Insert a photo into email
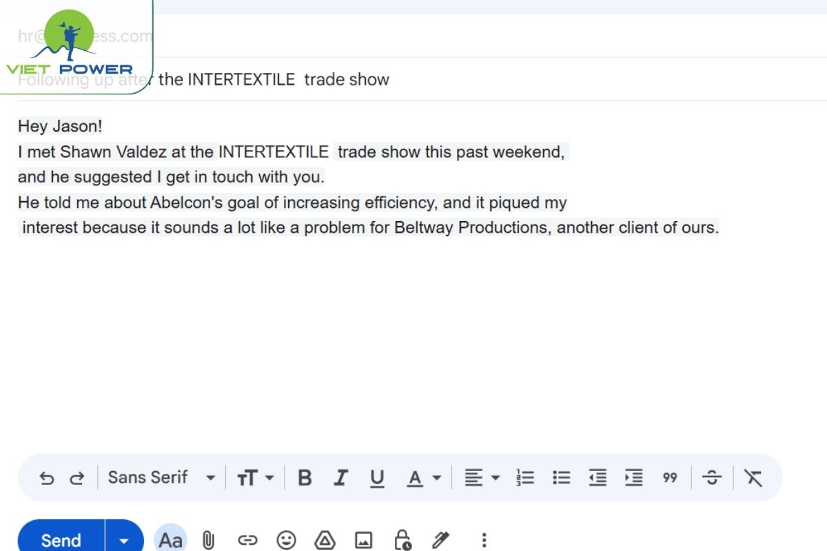 click(363, 540)
